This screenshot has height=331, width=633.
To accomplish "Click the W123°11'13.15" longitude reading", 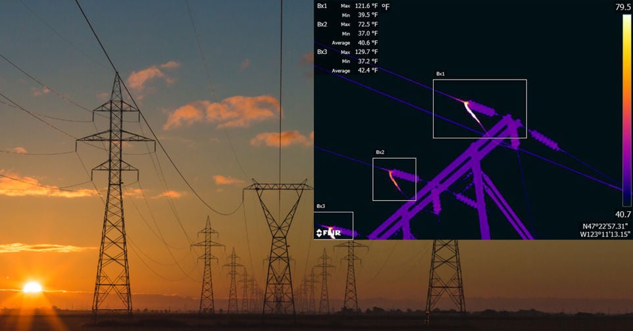I will (x=605, y=234).
